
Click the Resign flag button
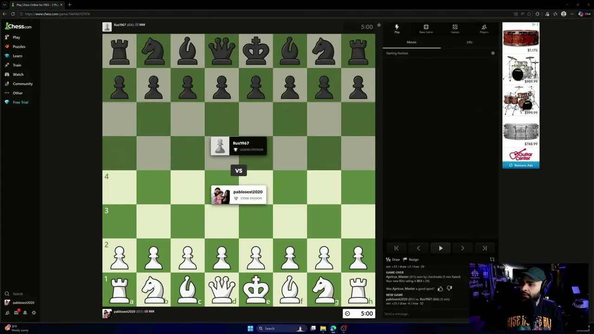[x=411, y=260]
